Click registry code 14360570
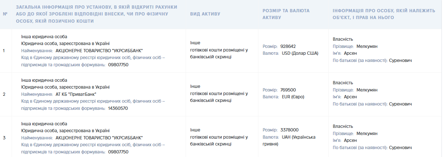The width and height of the screenshot is (448, 157). pyautogui.click(x=118, y=108)
